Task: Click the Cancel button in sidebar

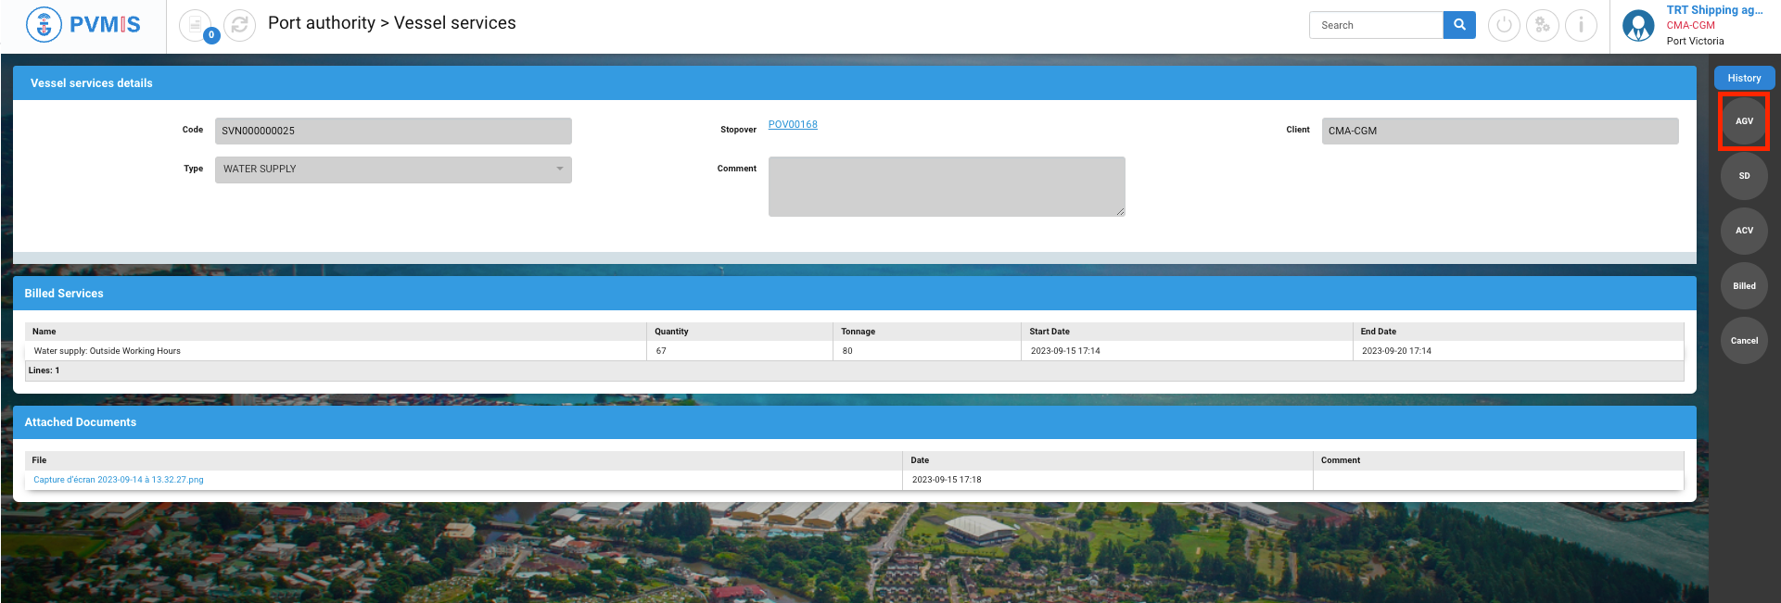Action: [x=1744, y=341]
